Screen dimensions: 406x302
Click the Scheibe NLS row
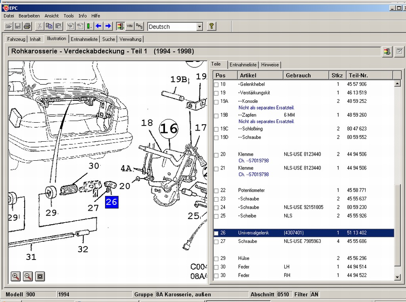304,216
